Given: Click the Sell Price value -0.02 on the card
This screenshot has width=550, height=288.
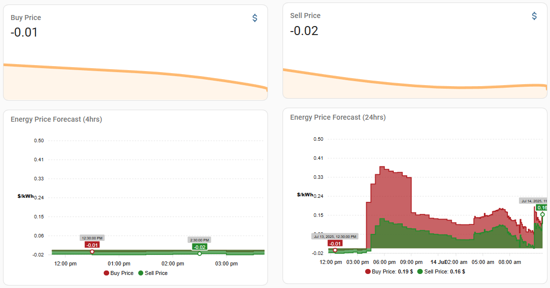Looking at the screenshot, I should pyautogui.click(x=304, y=31).
